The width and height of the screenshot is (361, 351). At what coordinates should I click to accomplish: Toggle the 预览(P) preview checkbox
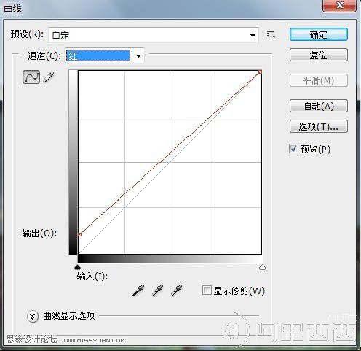click(x=293, y=148)
